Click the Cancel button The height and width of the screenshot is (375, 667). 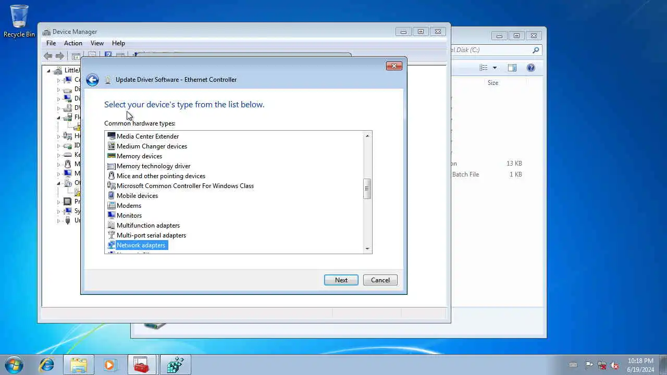point(380,280)
